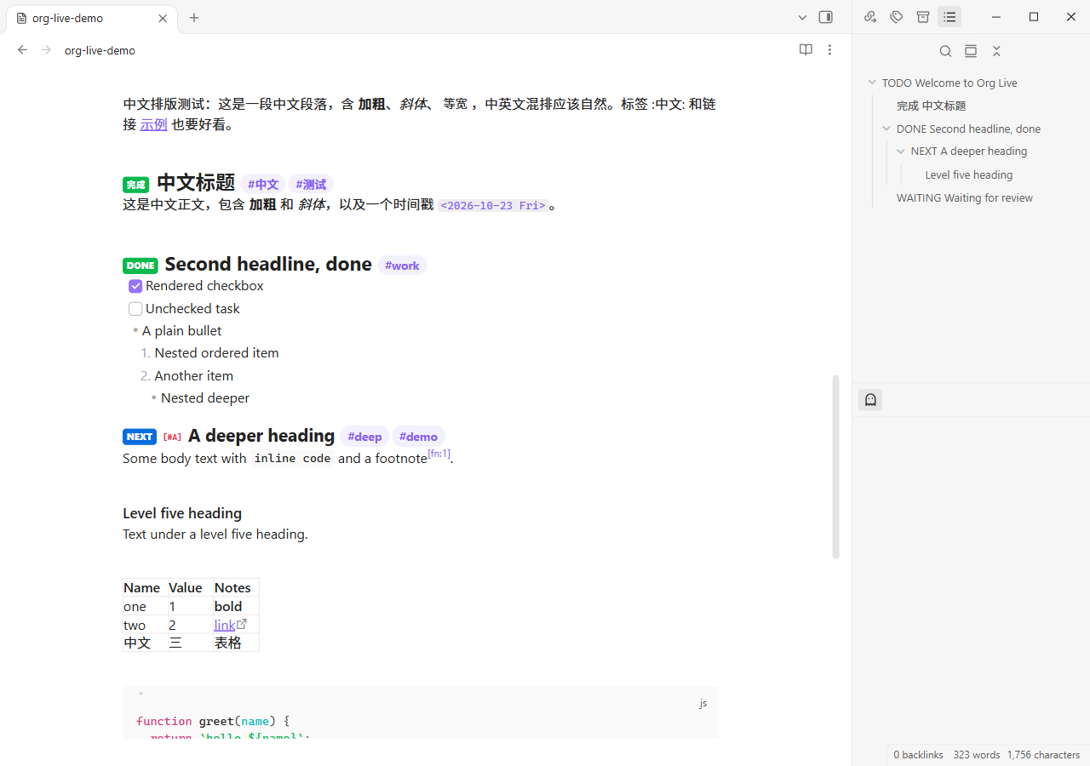Open the archive box panel tab icon

coord(922,17)
